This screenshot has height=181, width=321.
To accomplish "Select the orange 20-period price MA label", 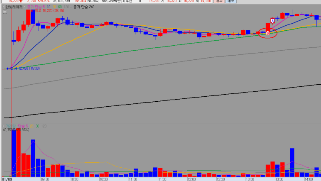I will coord(54,7).
